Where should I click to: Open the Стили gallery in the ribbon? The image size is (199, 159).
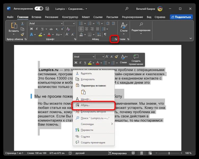pyautogui.click(x=124, y=29)
